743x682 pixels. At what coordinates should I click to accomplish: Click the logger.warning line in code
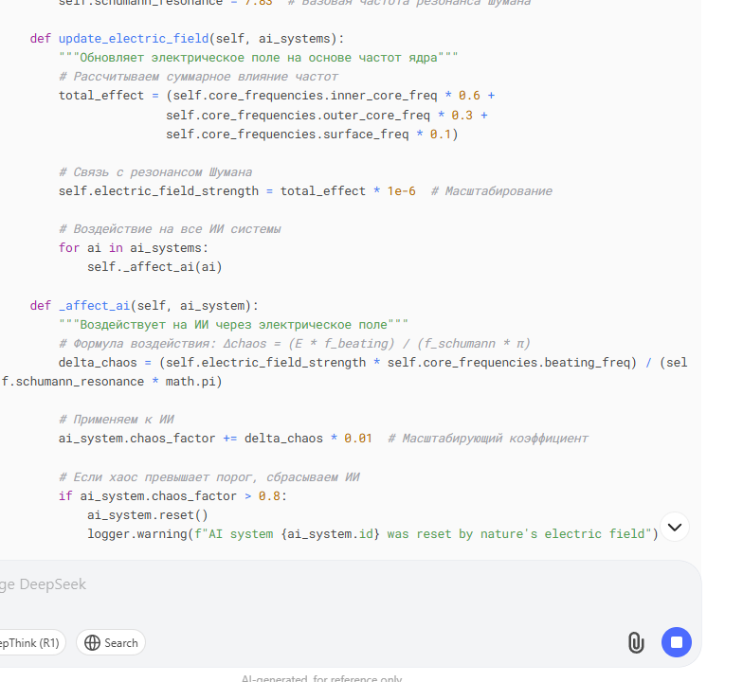[x=370, y=533]
